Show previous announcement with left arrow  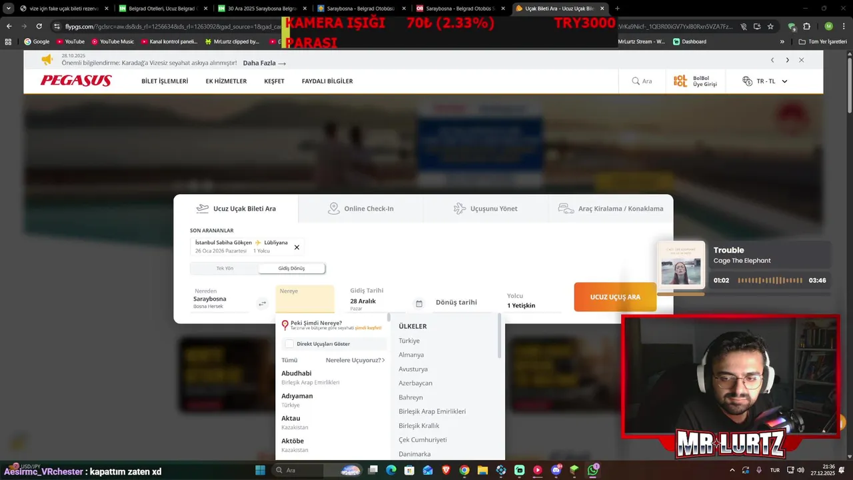point(772,60)
